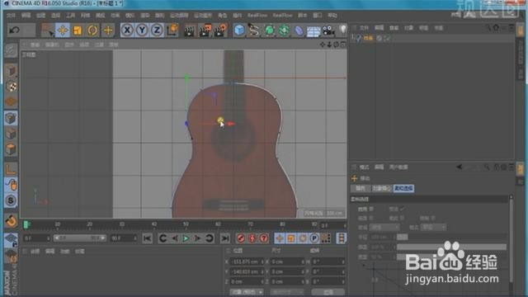Open Attribute Manager Mode menu

(364, 167)
